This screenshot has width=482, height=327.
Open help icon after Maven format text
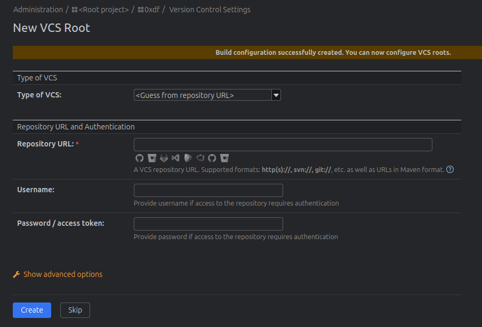(x=450, y=170)
